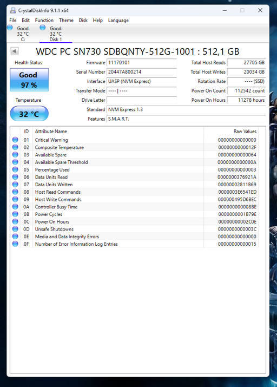The height and width of the screenshot is (387, 277).
Task: Click status orb of Composite Temperature row
Action: (15, 147)
